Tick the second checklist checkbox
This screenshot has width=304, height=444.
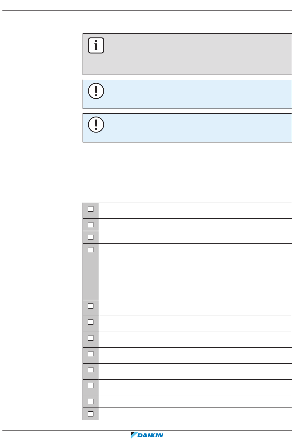point(91,225)
